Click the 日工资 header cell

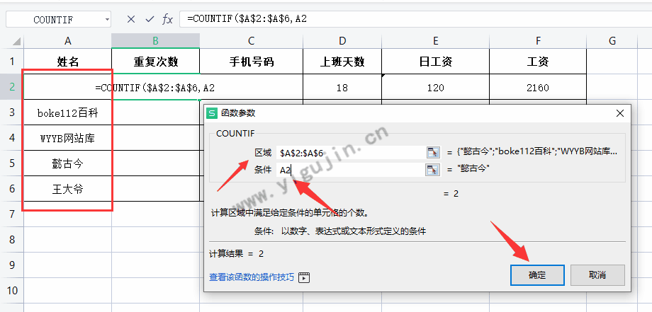(x=435, y=62)
